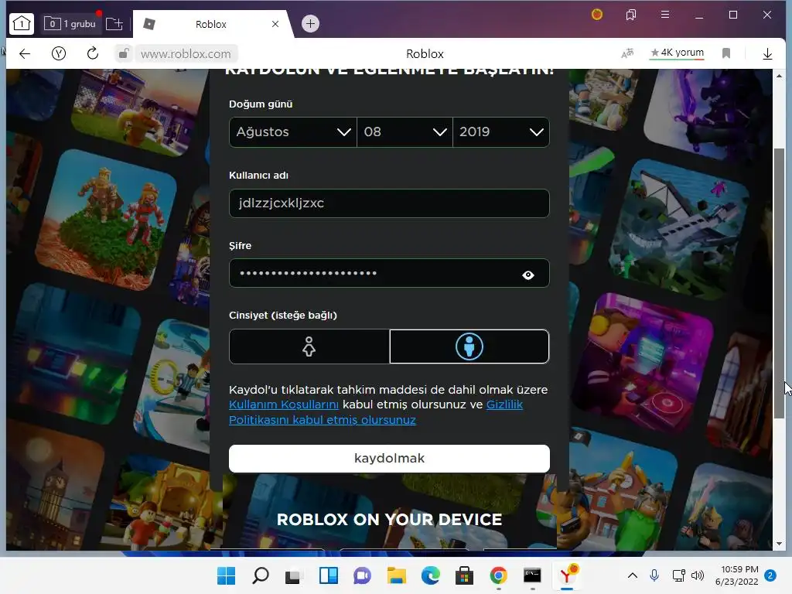Open Microsoft Edge from taskbar
The image size is (792, 594).
(x=430, y=575)
